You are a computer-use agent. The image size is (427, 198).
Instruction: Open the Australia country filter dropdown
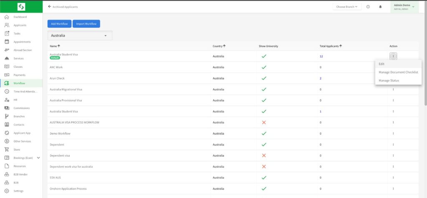[x=80, y=36]
